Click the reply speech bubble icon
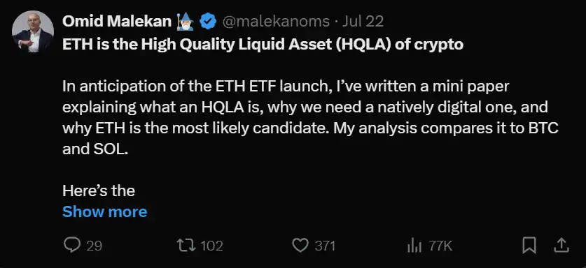The image size is (586, 268). tap(71, 246)
